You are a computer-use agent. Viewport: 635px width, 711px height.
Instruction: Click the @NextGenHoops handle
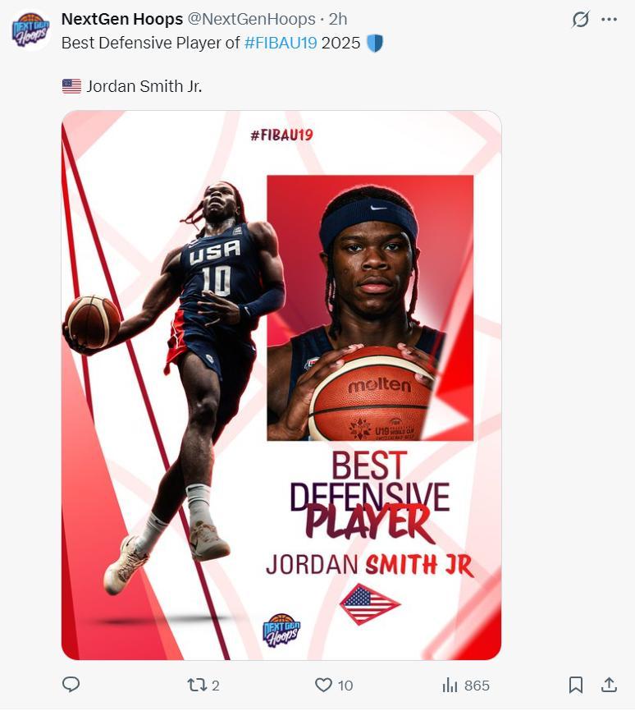[251, 19]
